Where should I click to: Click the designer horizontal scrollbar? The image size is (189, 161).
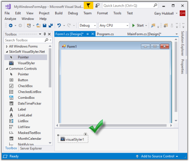[x=113, y=125]
